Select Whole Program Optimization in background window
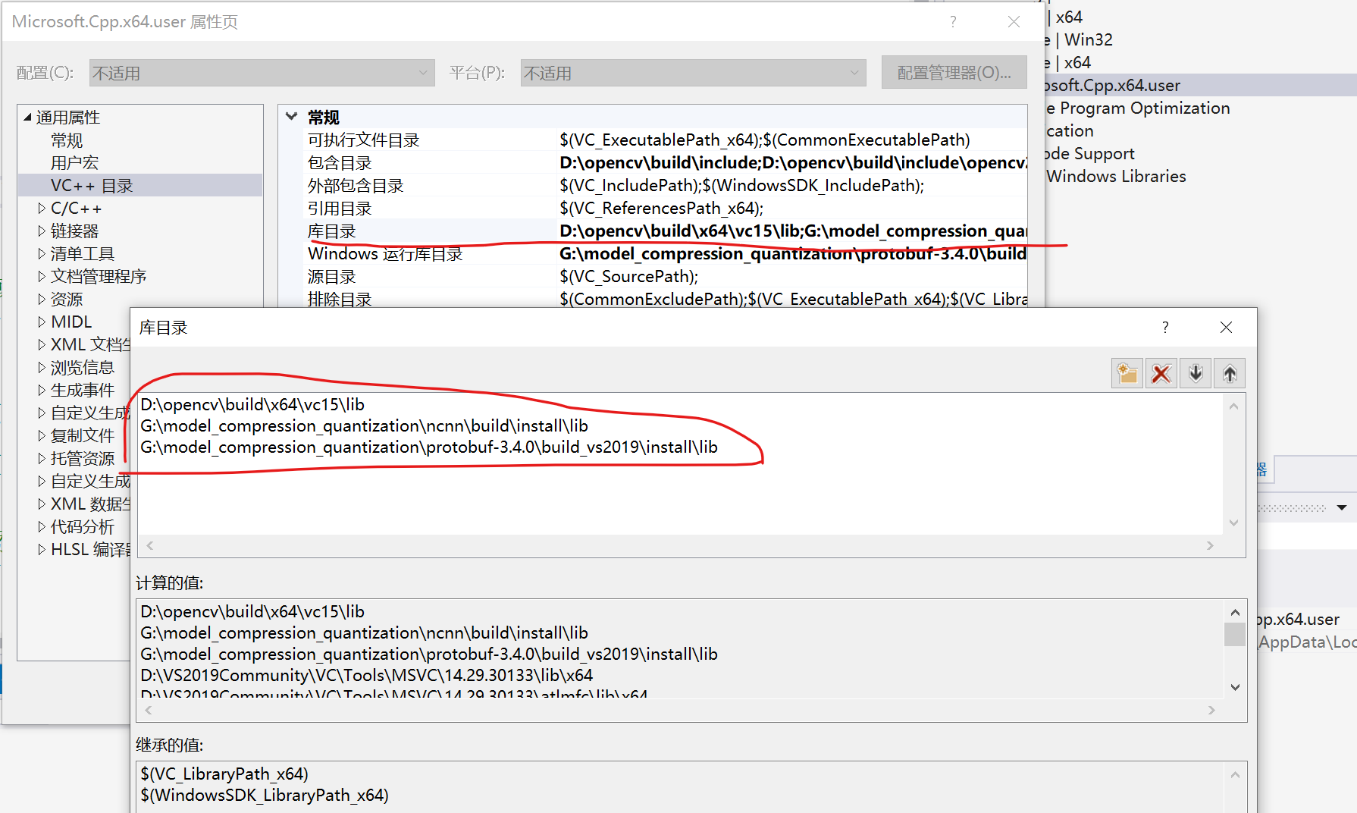 (1137, 108)
